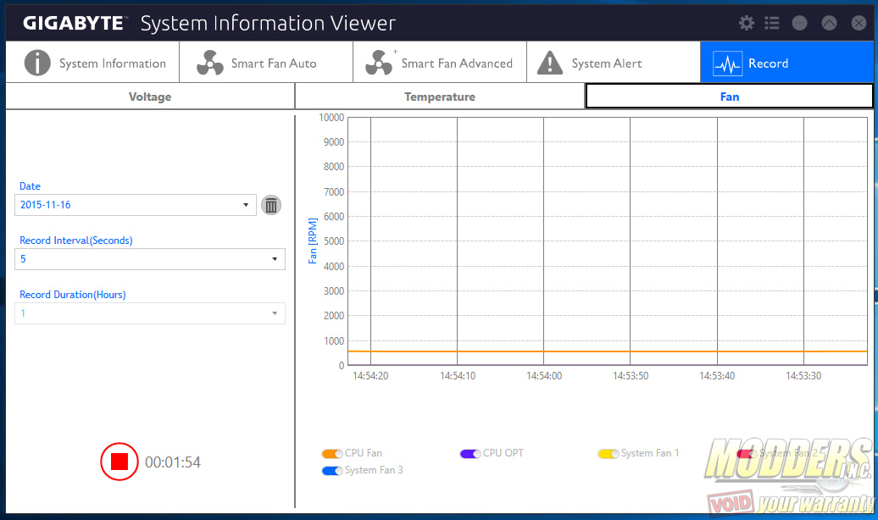Click the Record Duration(Hours) label

(x=73, y=295)
